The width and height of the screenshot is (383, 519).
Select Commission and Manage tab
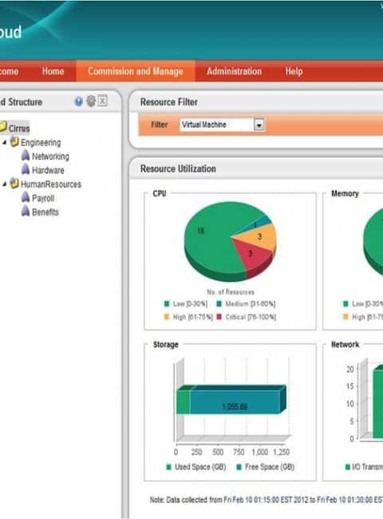pyautogui.click(x=136, y=72)
